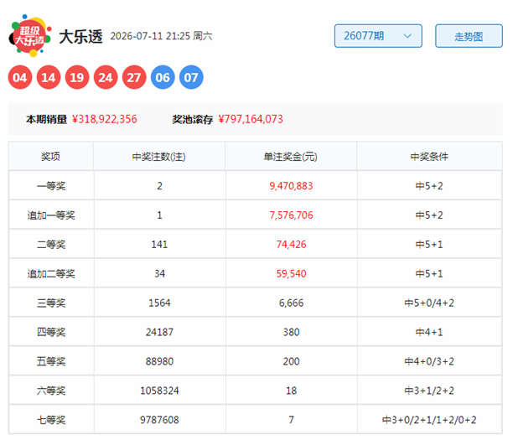Open the 26077期 issue dropdown
513x440 pixels.
(378, 36)
